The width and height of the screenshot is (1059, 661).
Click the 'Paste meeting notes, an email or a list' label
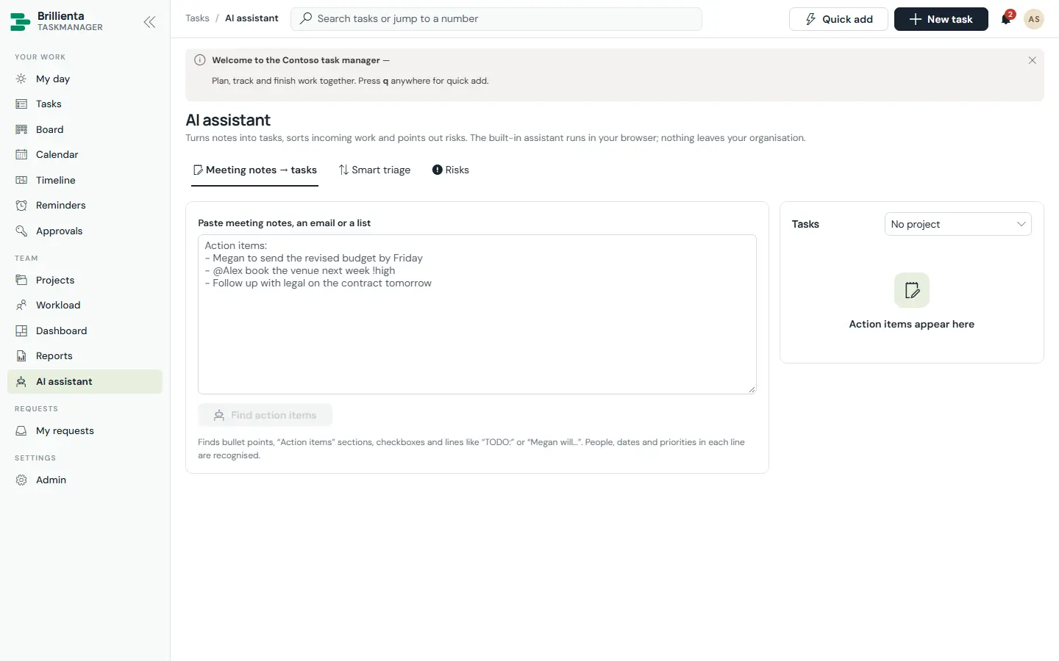pyautogui.click(x=284, y=223)
